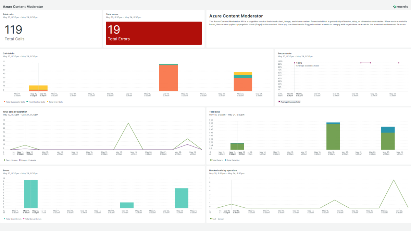411x231 pixels.
Task: Click the 119 total calls value
Action: pos(13,29)
